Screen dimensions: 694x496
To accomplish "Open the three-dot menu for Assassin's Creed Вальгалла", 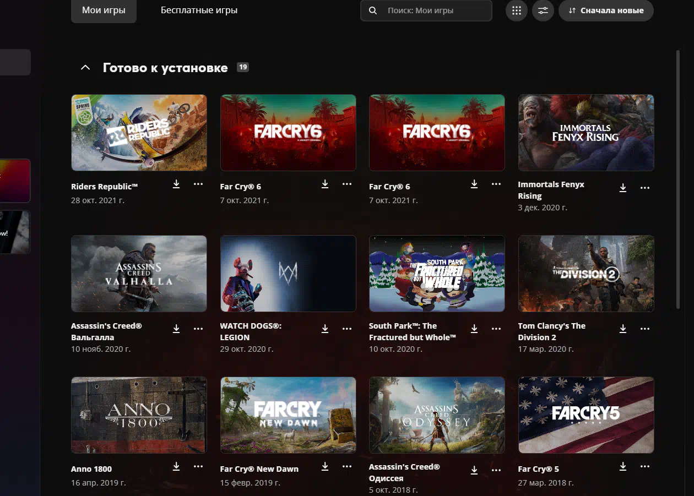I will click(x=198, y=329).
